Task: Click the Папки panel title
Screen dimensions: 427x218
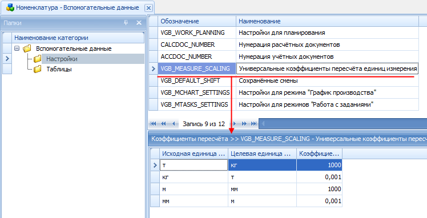Action: [x=13, y=23]
